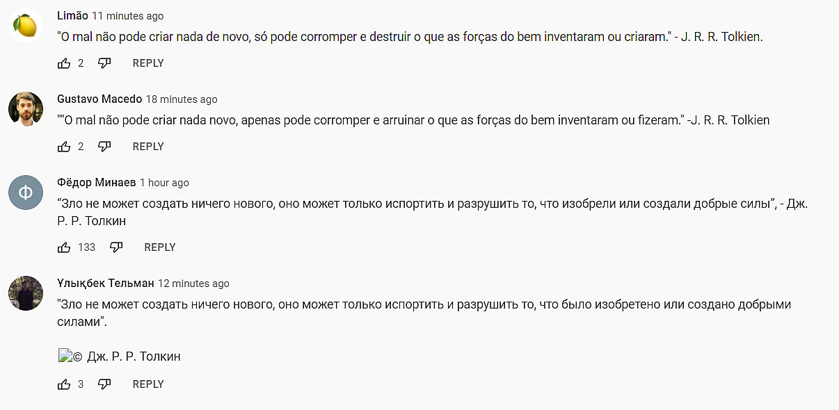Like Gustavo Macedo's comment
839x410 pixels.
coord(64,147)
